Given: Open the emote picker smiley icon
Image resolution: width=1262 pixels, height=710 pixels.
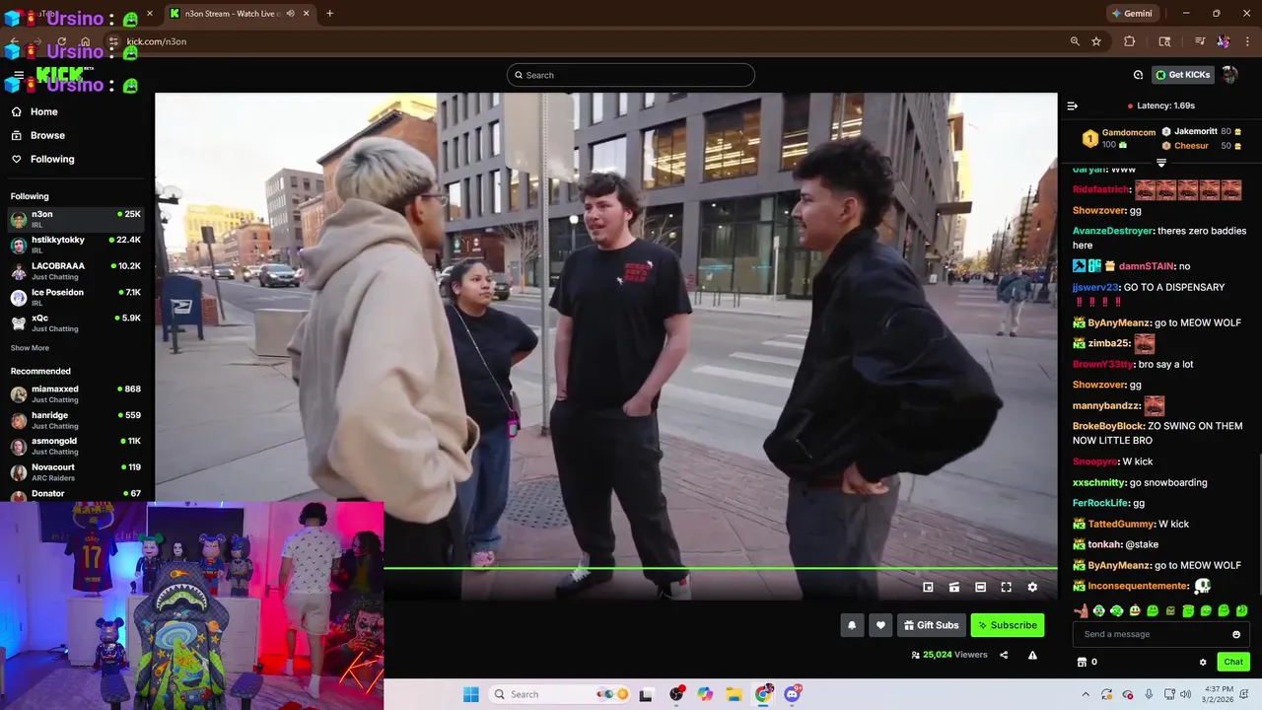Looking at the screenshot, I should (x=1236, y=634).
